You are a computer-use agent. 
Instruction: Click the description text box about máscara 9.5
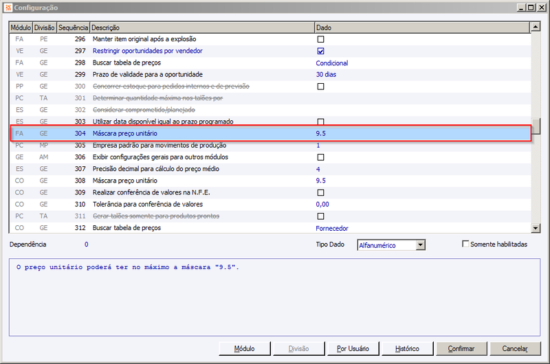274,297
